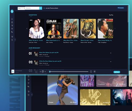This screenshot has width=132, height=111.
Task: Show previous suggestions with the left arrow
Action: click(27, 29)
